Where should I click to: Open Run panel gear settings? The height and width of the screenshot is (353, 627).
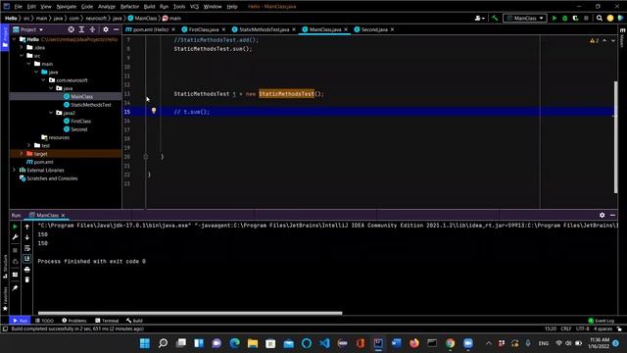[x=603, y=216]
